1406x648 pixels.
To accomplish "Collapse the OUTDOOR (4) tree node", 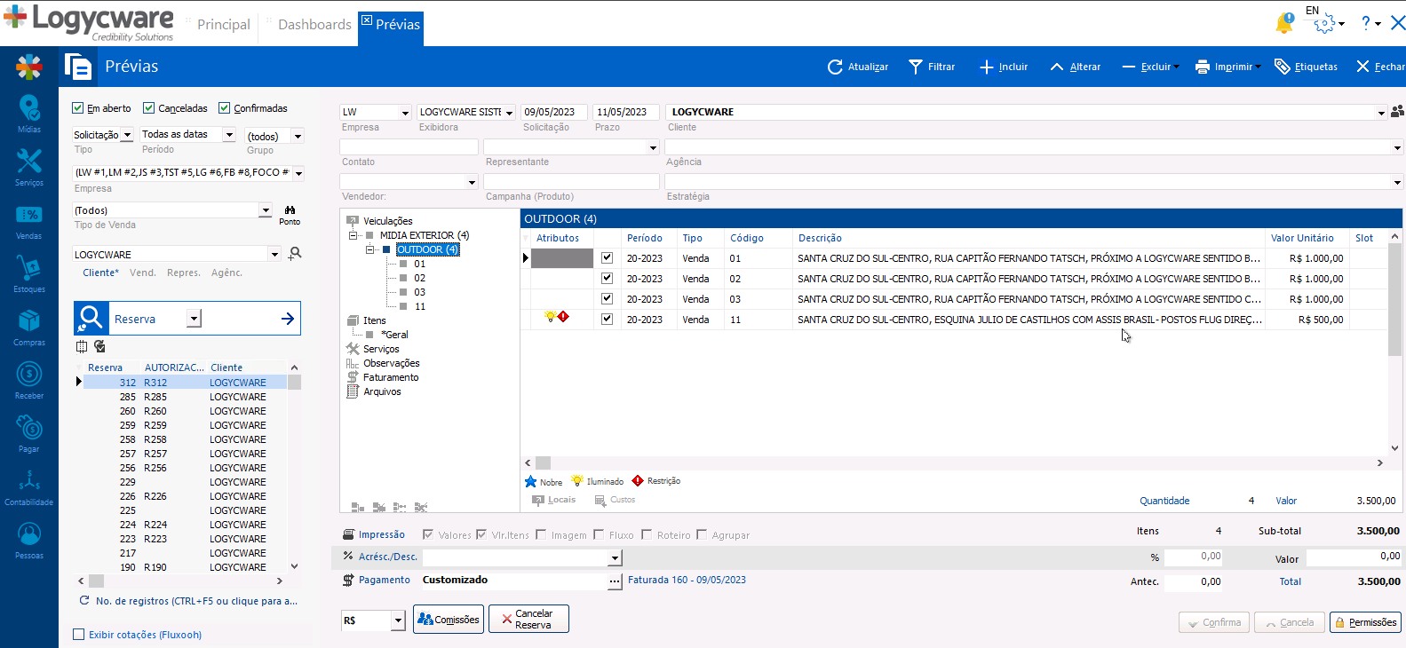I will pos(370,249).
